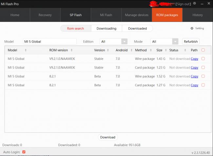Check the 1.52 G Beta Wire package row
Image resolution: width=213 pixels, height=156 pixels.
[203, 76]
